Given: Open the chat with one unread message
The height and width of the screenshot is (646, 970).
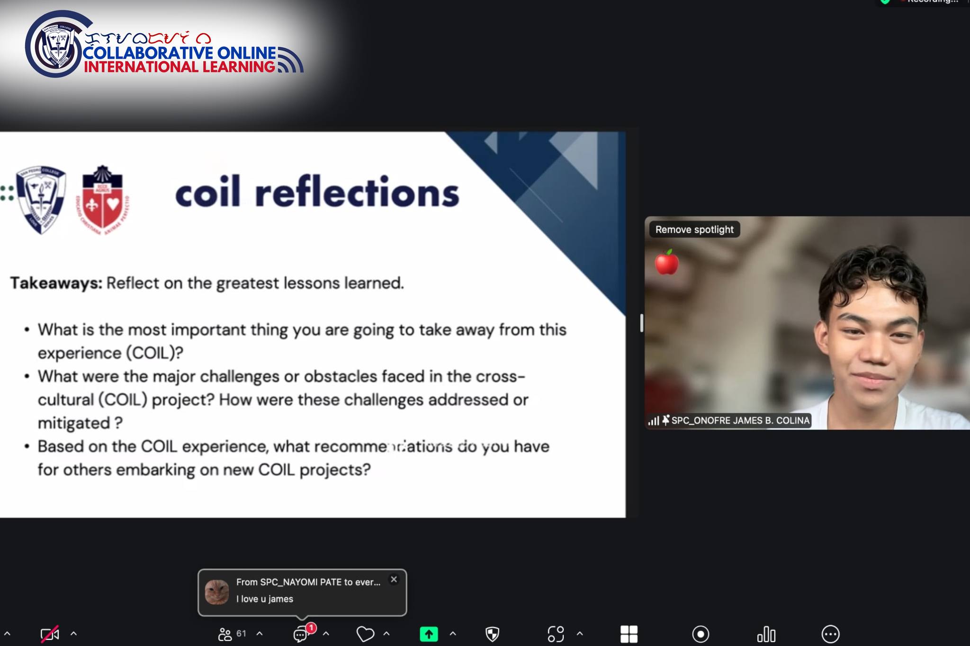Looking at the screenshot, I should [303, 634].
